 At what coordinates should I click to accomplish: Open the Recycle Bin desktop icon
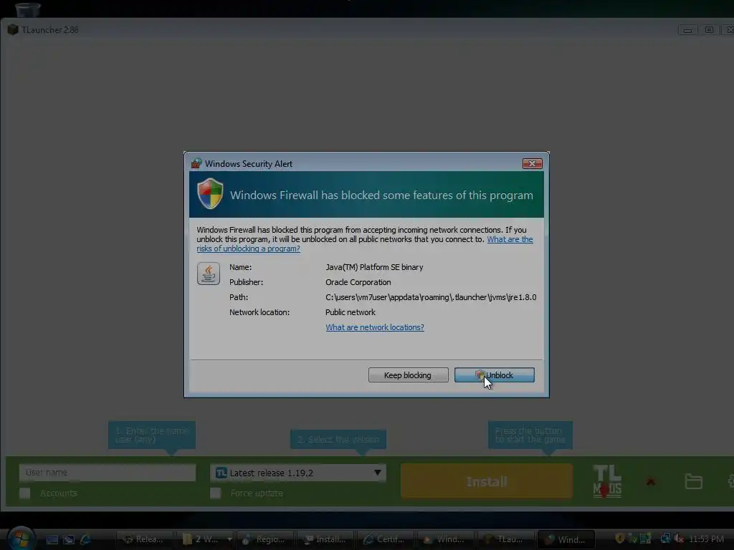coord(27,9)
